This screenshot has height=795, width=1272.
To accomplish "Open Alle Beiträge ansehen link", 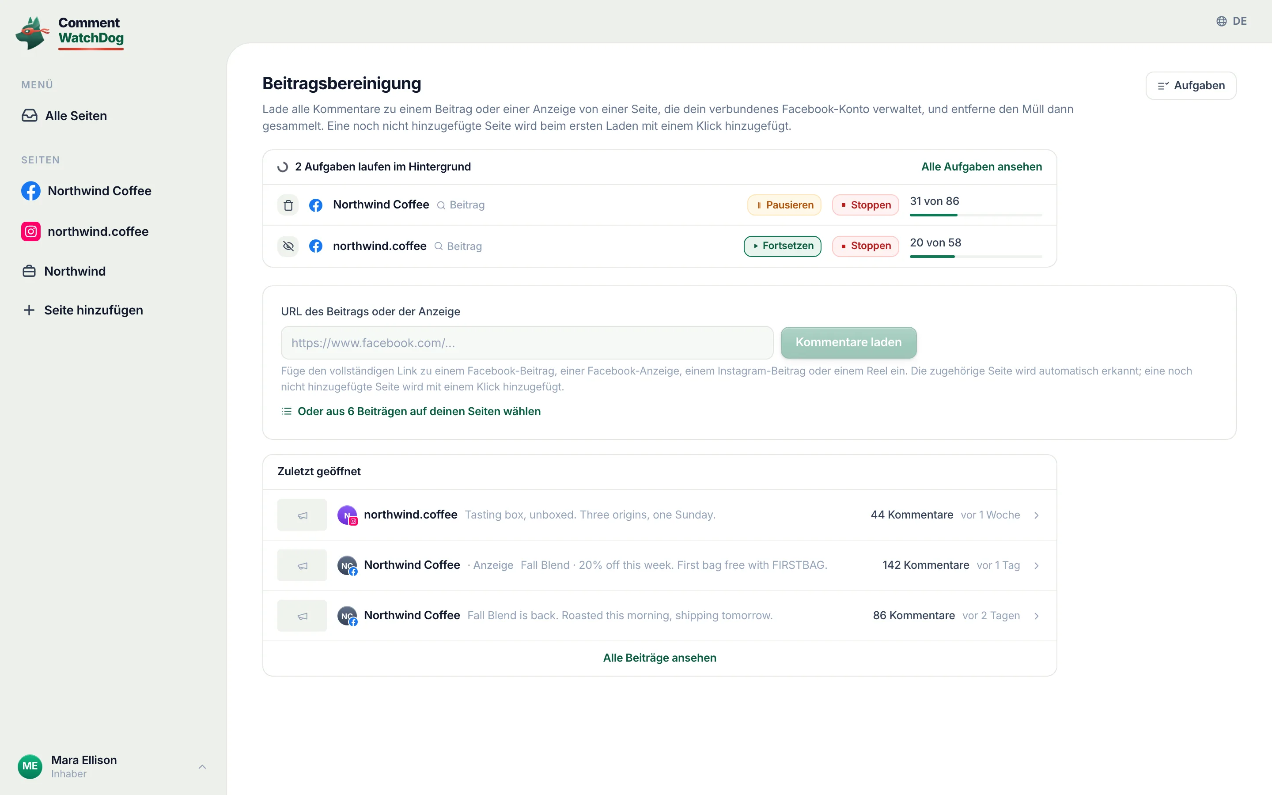I will click(660, 658).
